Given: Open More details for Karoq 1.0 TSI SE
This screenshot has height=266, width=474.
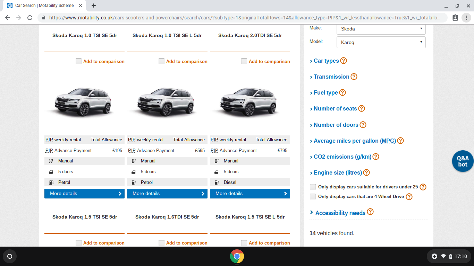Looking at the screenshot, I should 84,194.
